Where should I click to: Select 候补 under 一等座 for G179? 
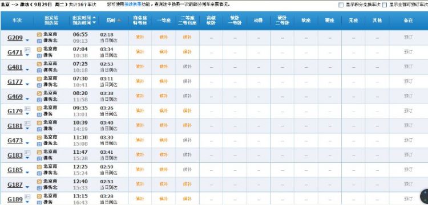pos(164,110)
